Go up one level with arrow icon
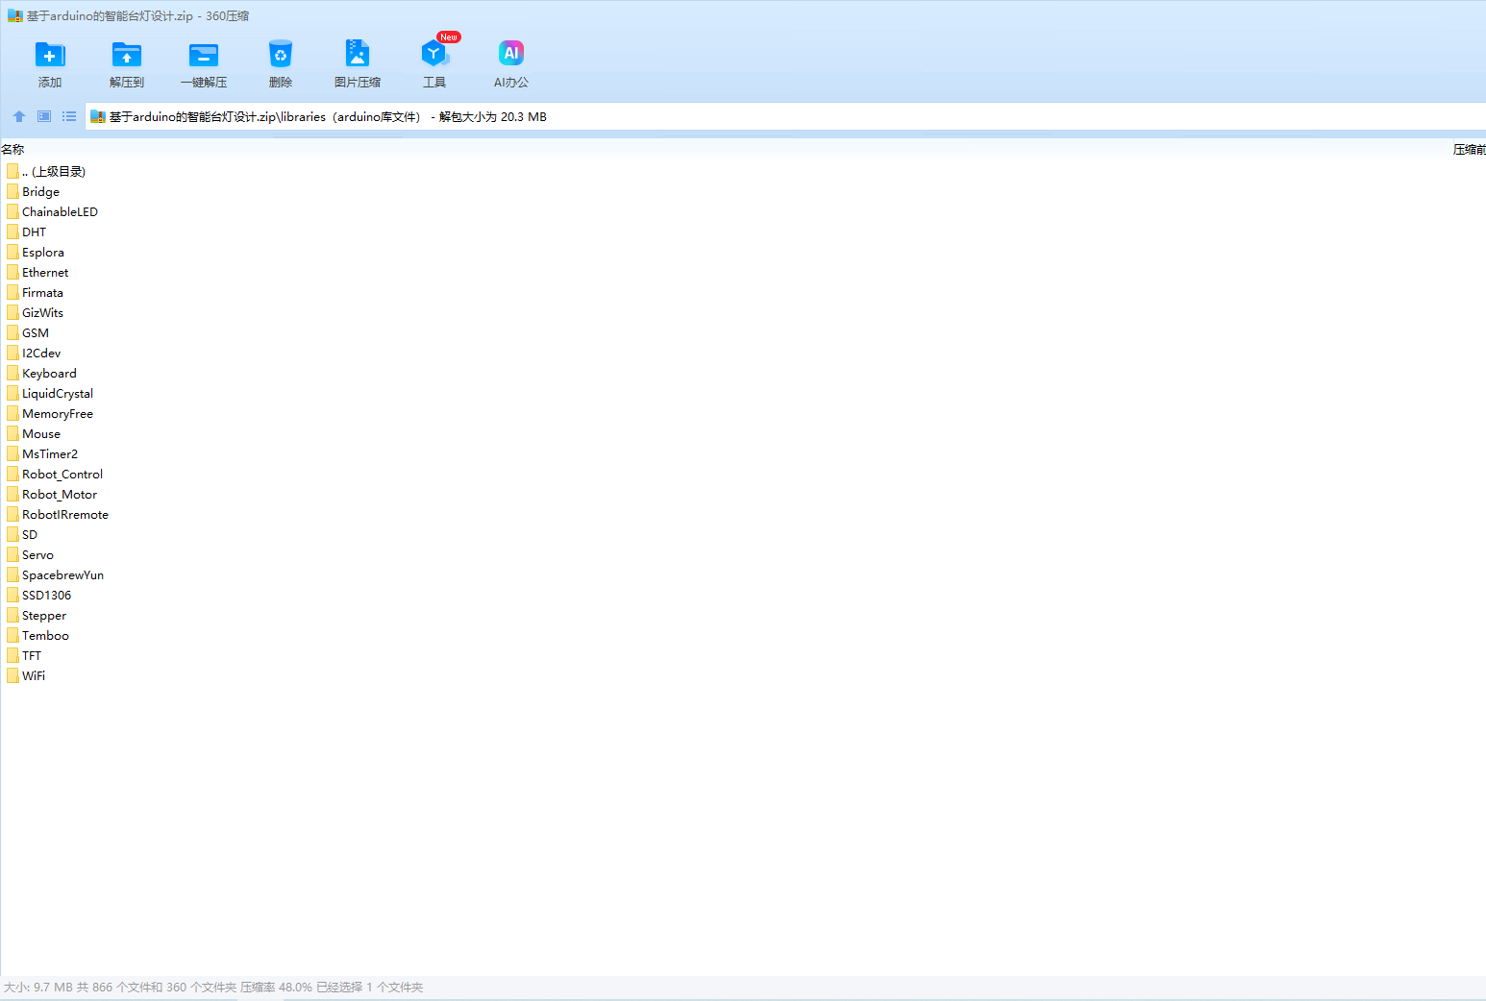The width and height of the screenshot is (1486, 1001). point(19,116)
